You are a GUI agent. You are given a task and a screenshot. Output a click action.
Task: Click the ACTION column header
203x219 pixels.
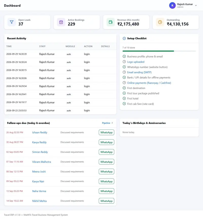click(x=88, y=46)
